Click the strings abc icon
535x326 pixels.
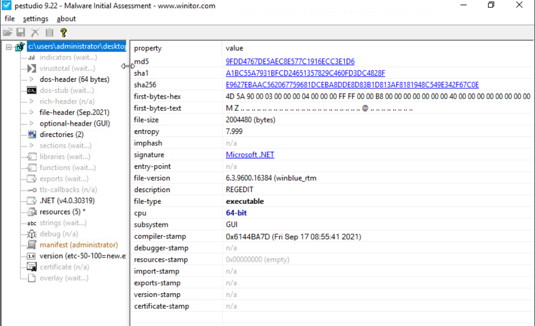click(32, 223)
